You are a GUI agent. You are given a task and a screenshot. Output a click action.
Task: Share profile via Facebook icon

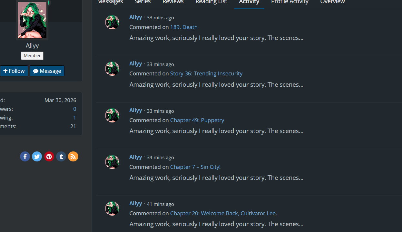coord(25,157)
